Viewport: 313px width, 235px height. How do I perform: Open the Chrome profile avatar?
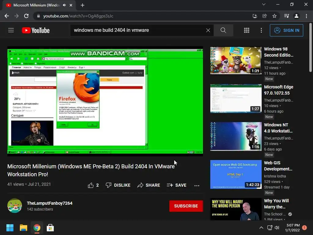(x=296, y=16)
